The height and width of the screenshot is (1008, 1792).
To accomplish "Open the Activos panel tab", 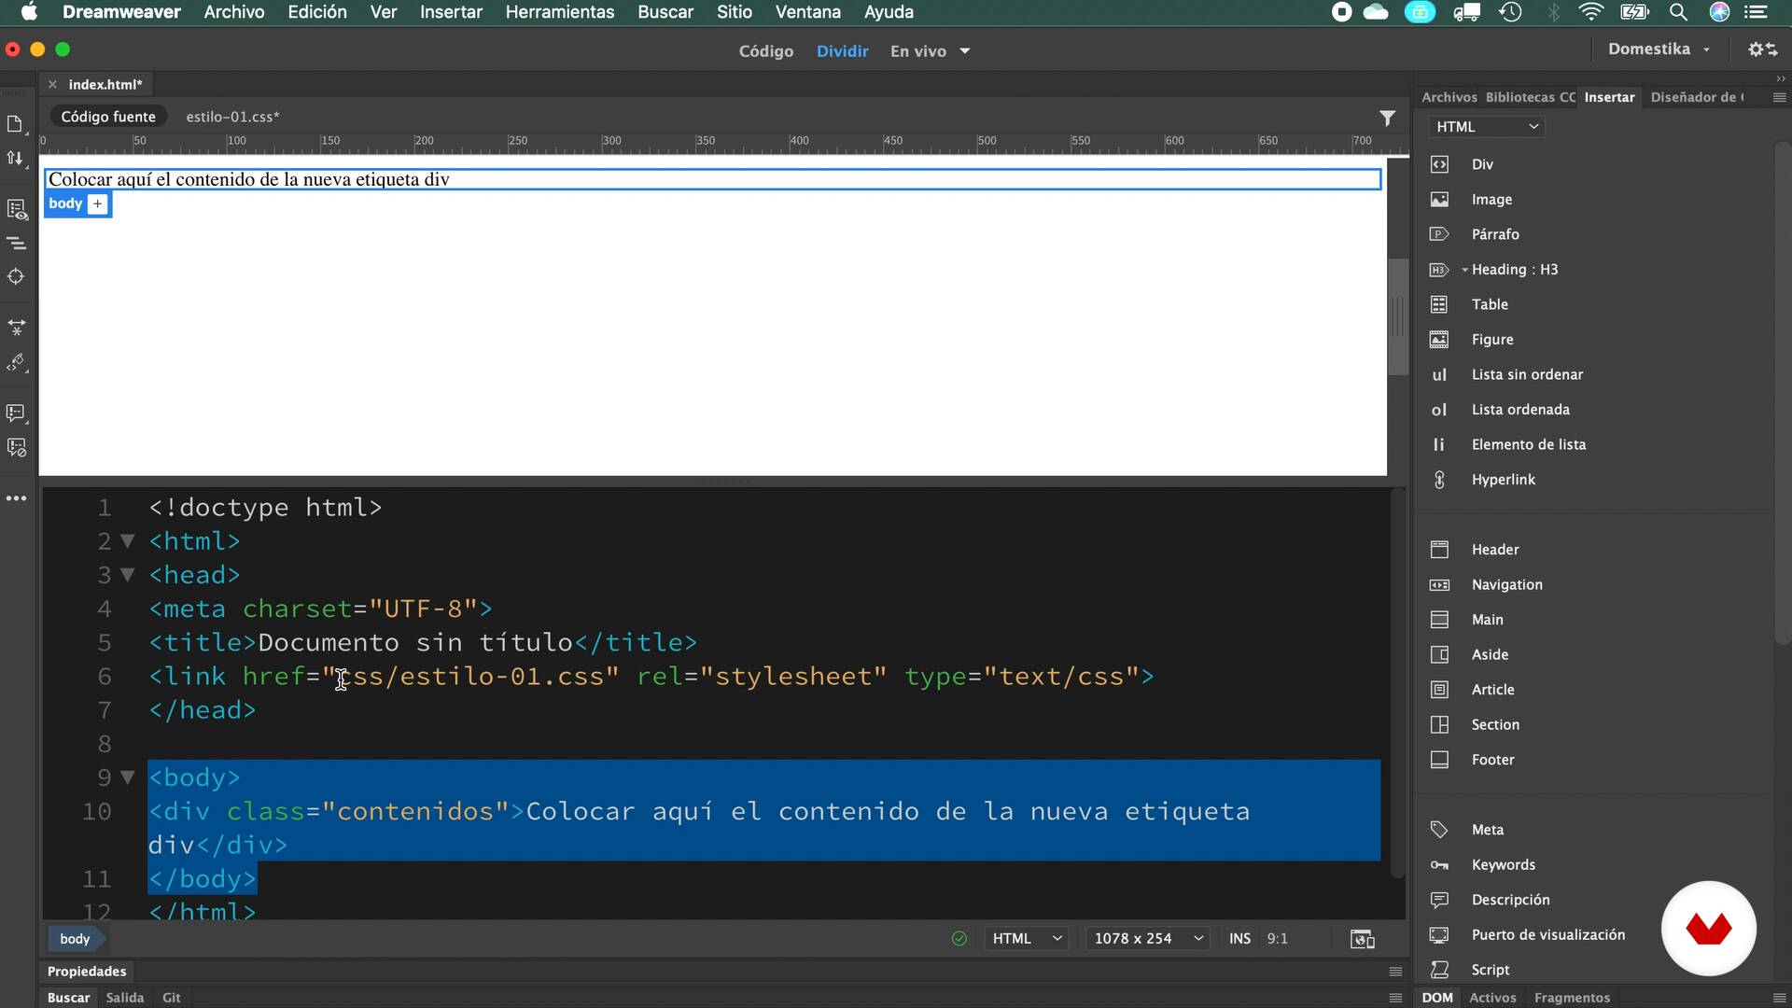I will pos(1492,998).
